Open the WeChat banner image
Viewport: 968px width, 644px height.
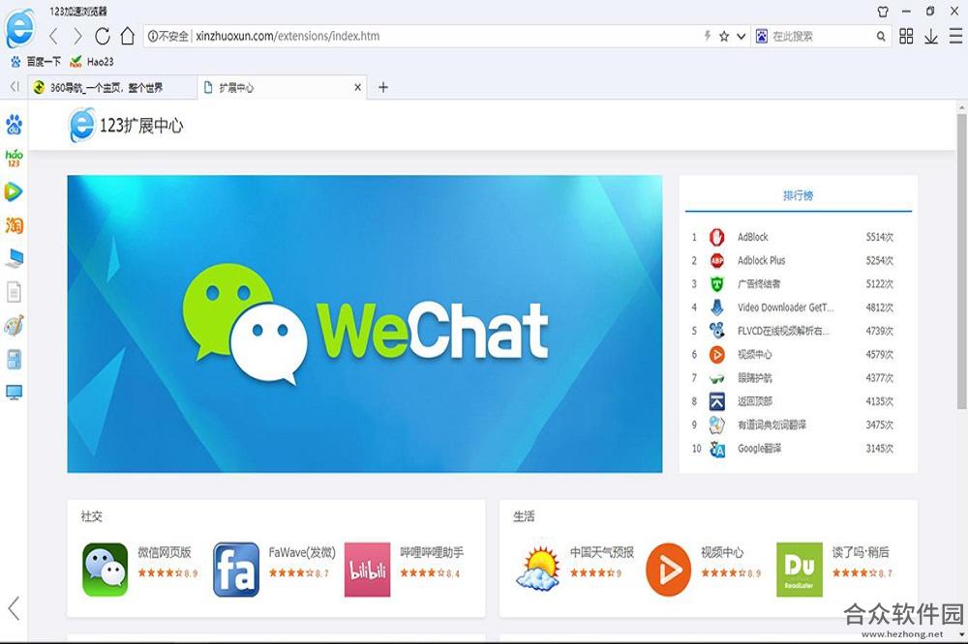365,324
